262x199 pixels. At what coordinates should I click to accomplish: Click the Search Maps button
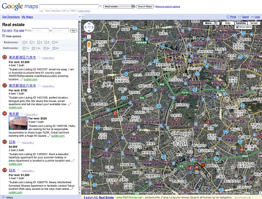pyautogui.click(x=145, y=7)
